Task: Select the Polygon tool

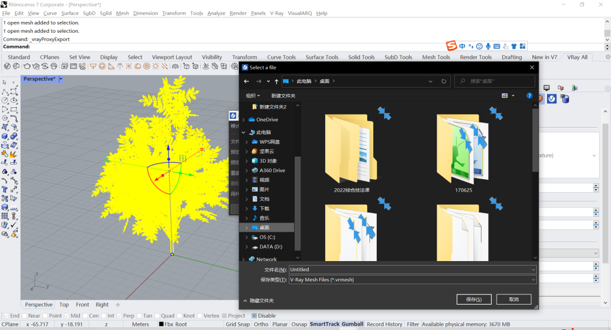Action: pos(5,118)
